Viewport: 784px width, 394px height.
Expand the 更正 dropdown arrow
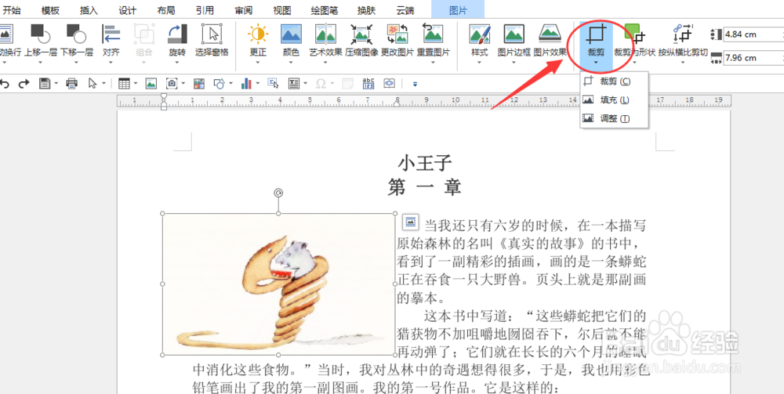259,63
